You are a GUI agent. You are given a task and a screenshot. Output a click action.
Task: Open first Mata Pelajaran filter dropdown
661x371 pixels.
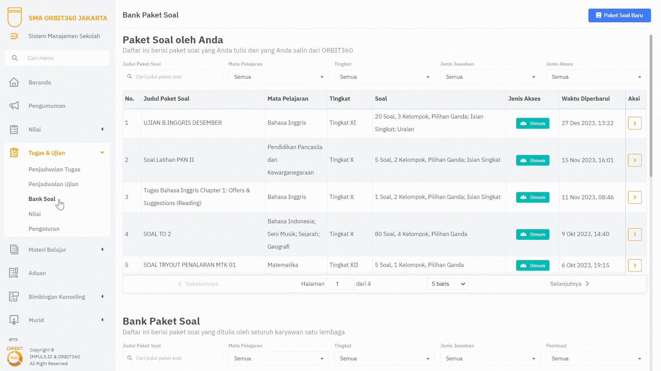pos(279,77)
